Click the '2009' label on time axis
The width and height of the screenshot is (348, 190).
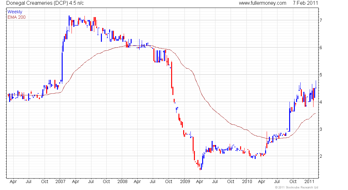click(x=185, y=181)
